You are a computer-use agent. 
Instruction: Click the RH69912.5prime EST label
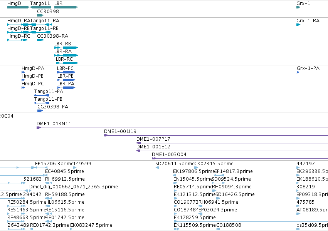[65, 179]
